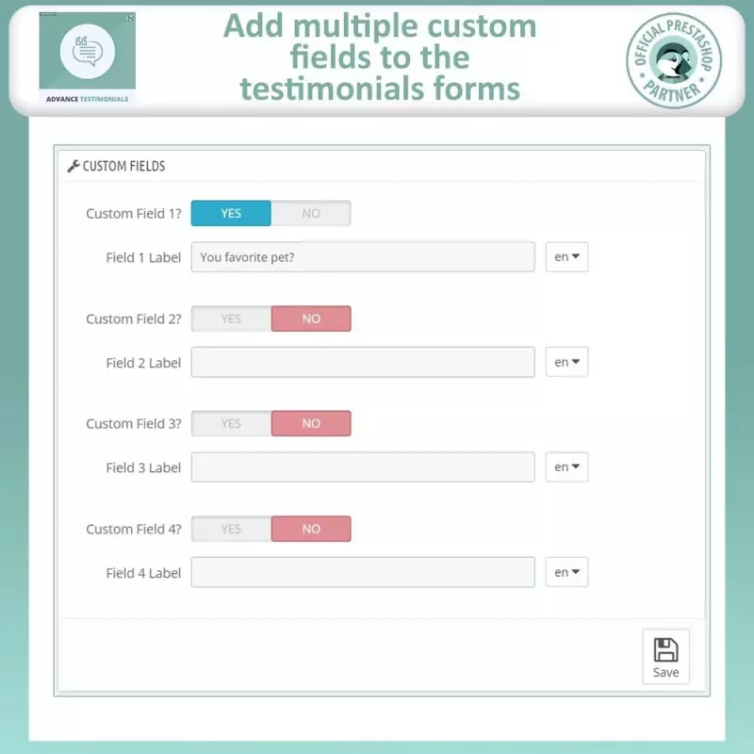Screen dimensions: 754x754
Task: Select NO for Custom Field 3
Action: (x=311, y=423)
